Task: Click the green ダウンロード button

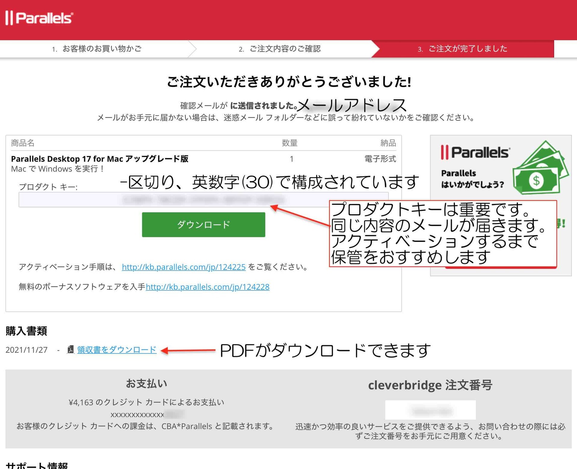Action: (x=203, y=225)
